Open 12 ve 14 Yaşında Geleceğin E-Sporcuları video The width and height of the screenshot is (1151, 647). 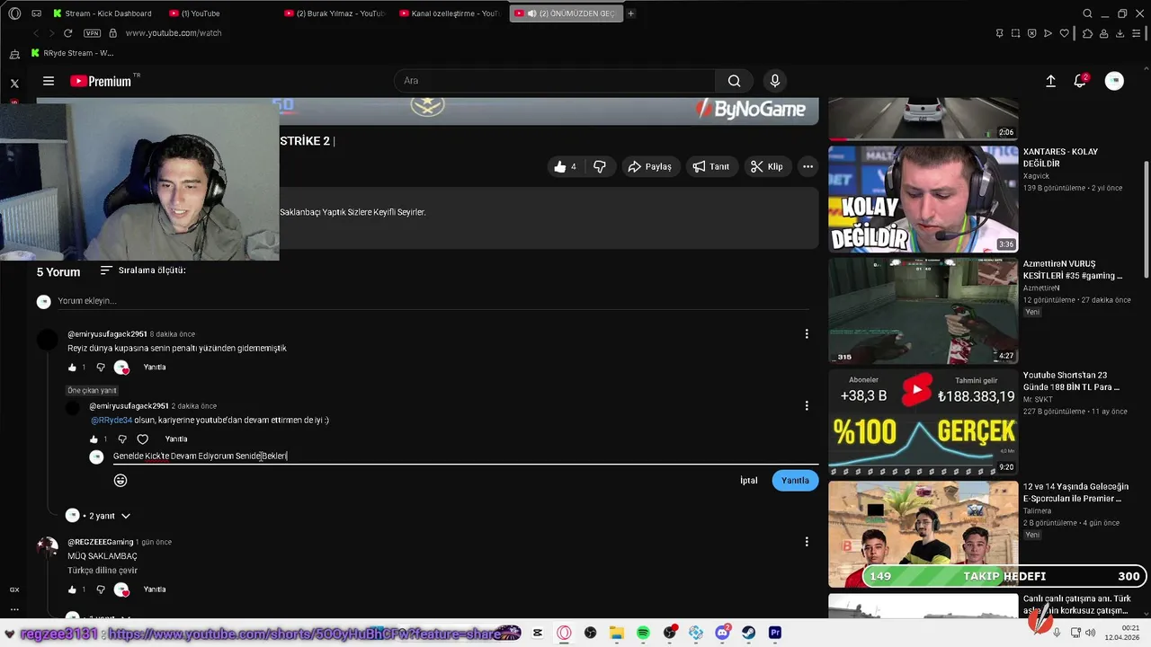point(923,534)
